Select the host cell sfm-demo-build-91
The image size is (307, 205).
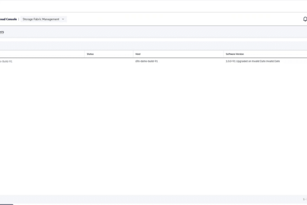[x=146, y=61]
